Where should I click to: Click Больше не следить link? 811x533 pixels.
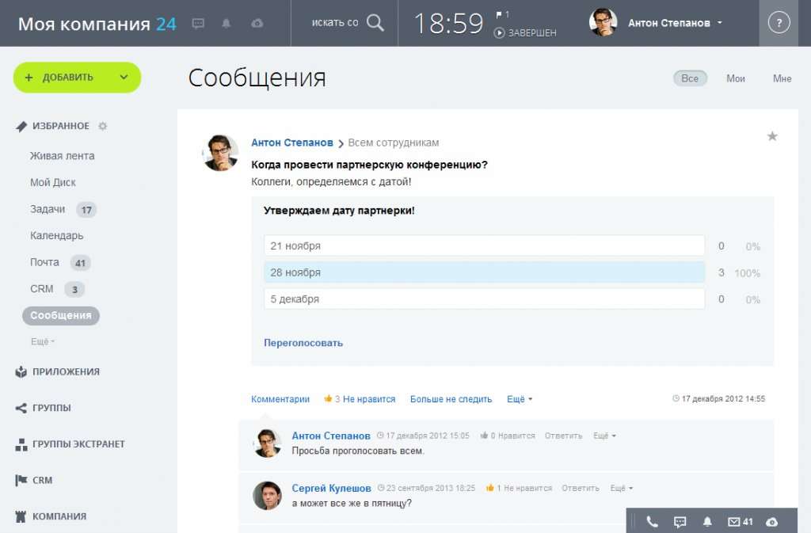point(451,399)
